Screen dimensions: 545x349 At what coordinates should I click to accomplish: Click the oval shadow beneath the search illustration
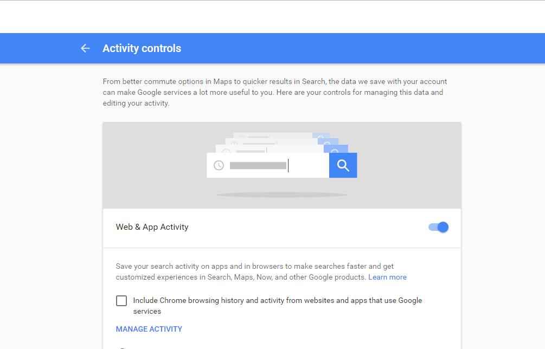282,195
